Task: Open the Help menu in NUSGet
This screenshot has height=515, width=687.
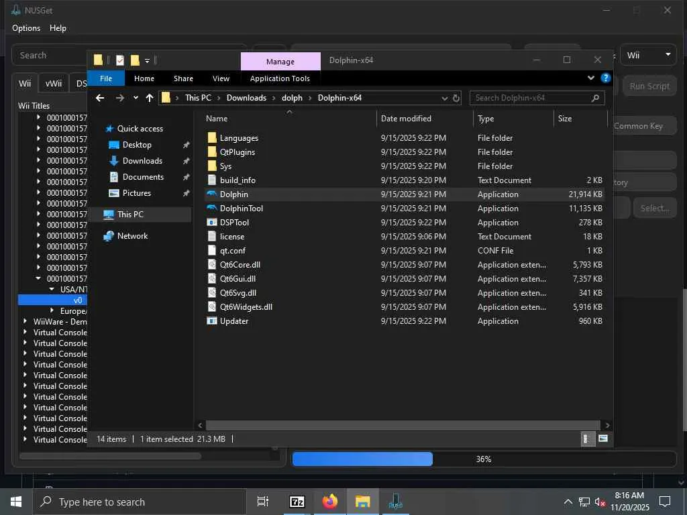Action: coord(58,28)
